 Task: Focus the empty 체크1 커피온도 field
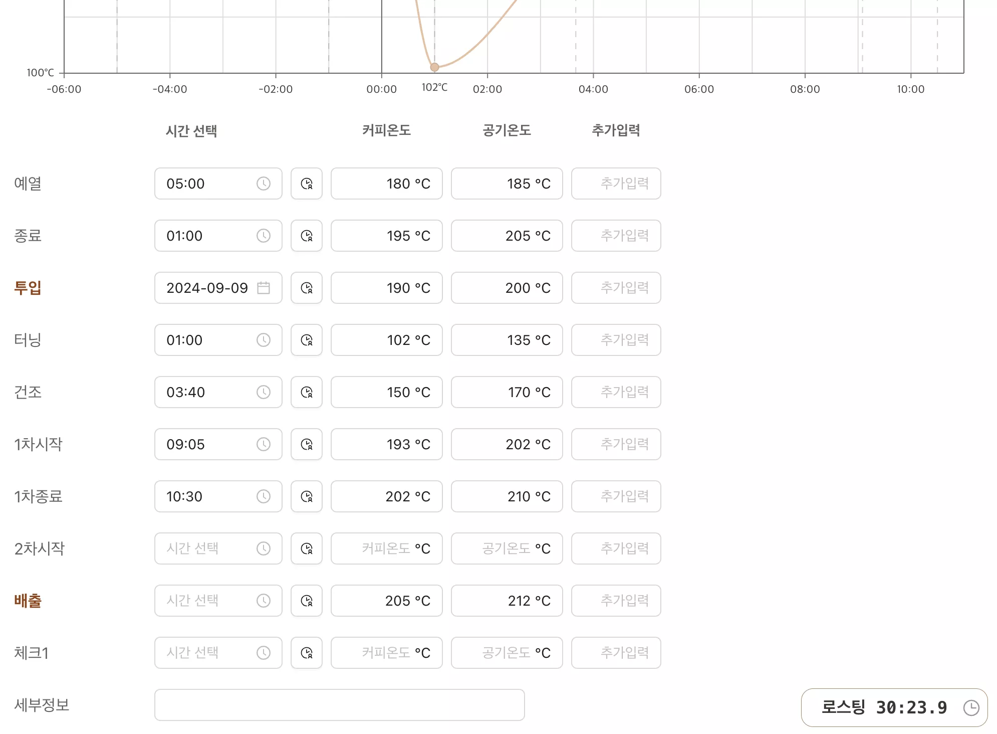[x=387, y=653]
